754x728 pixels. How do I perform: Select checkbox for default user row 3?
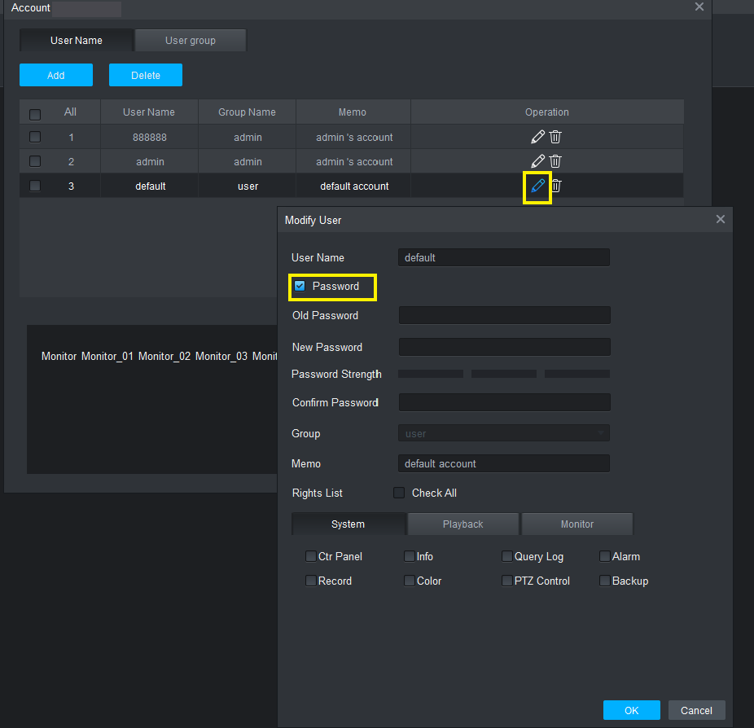(35, 186)
